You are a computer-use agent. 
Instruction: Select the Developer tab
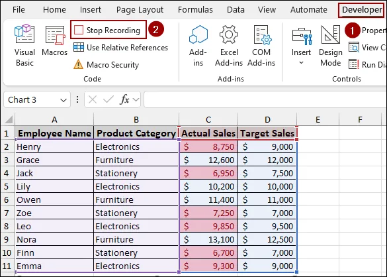362,10
